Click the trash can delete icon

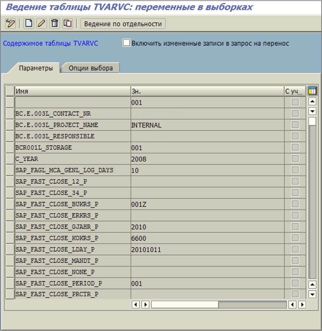pos(55,23)
